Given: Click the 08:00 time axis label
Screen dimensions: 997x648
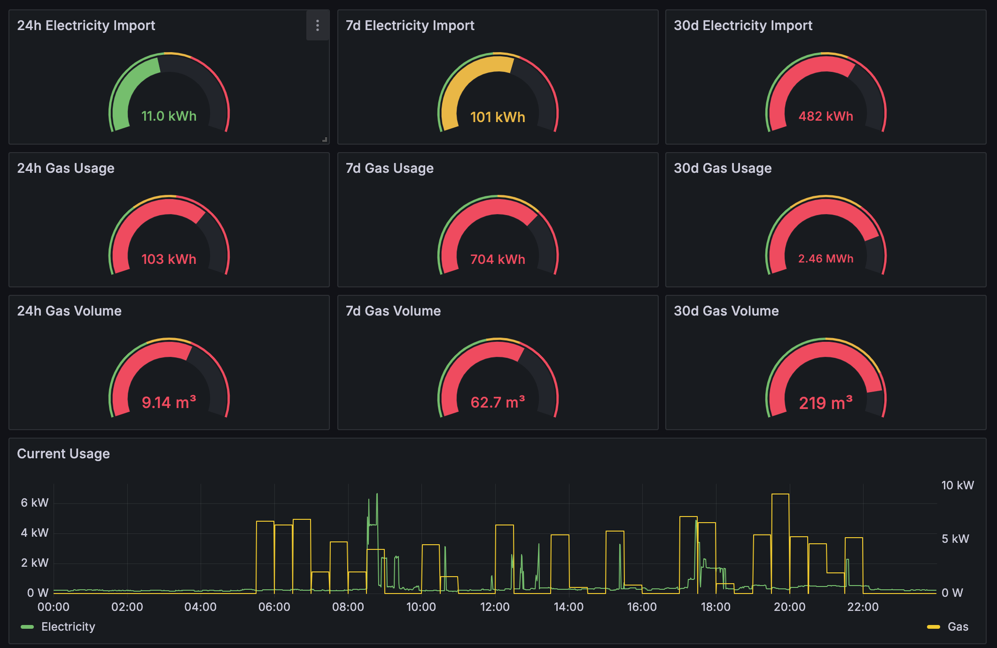Looking at the screenshot, I should pos(348,607).
